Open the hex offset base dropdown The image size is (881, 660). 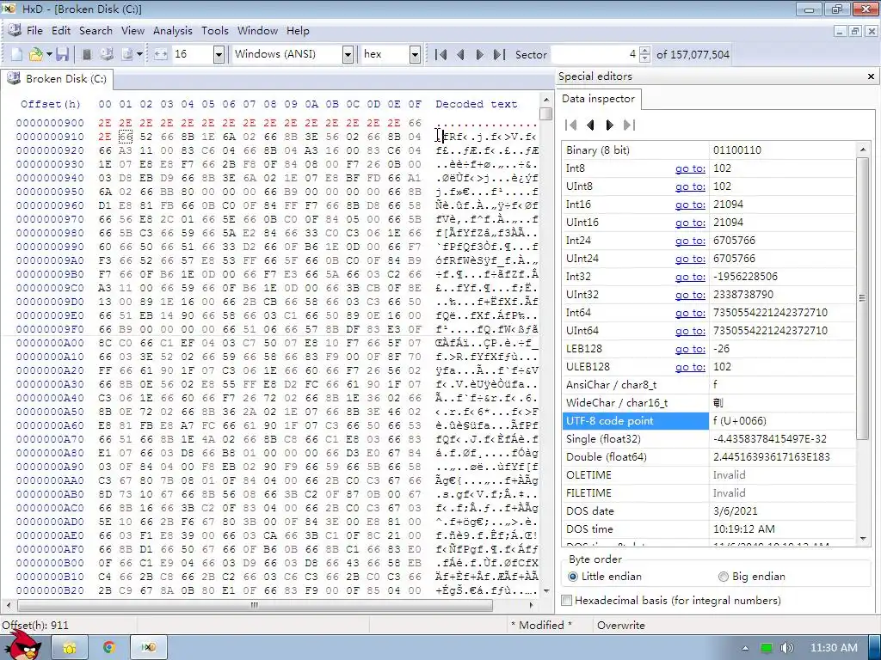point(415,54)
